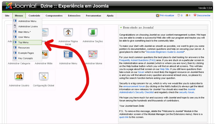Open the Menus menu
This screenshot has height=124, width=215.
(x=19, y=16)
